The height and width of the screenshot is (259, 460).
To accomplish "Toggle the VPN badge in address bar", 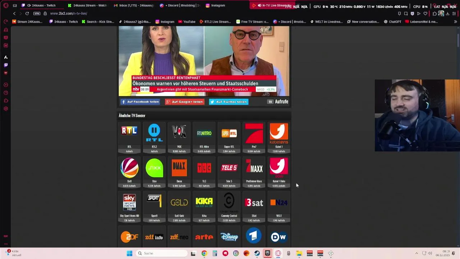I will 37,13.
